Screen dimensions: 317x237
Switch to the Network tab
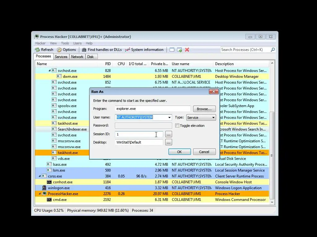(x=77, y=57)
